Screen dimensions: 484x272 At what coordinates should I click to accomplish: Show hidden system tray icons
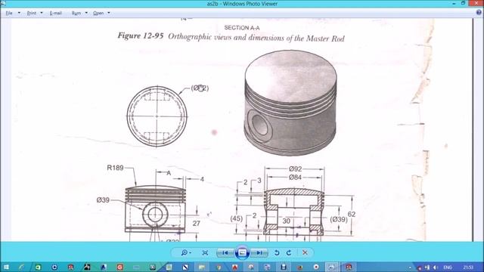[x=410, y=267]
